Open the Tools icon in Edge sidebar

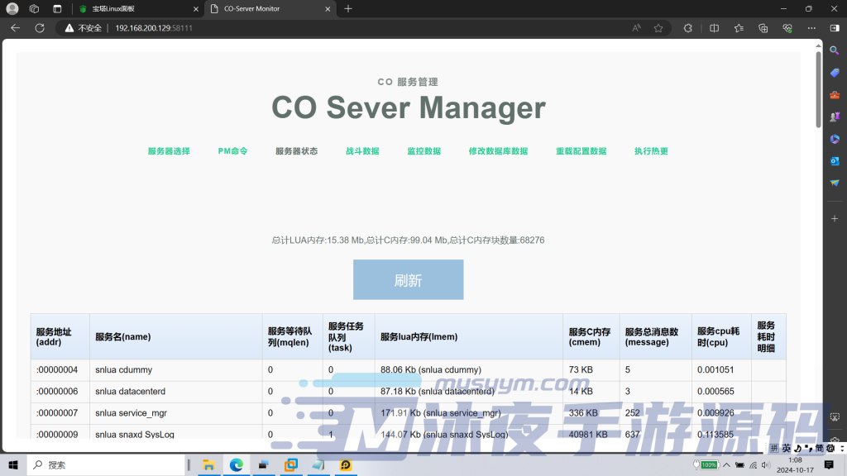tap(836, 95)
